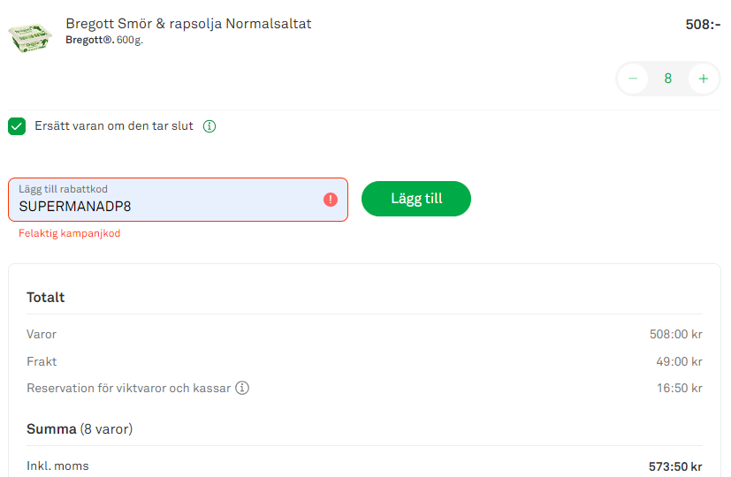731x477 pixels.
Task: Click the Ersätt varan checkbox label text
Action: (113, 126)
